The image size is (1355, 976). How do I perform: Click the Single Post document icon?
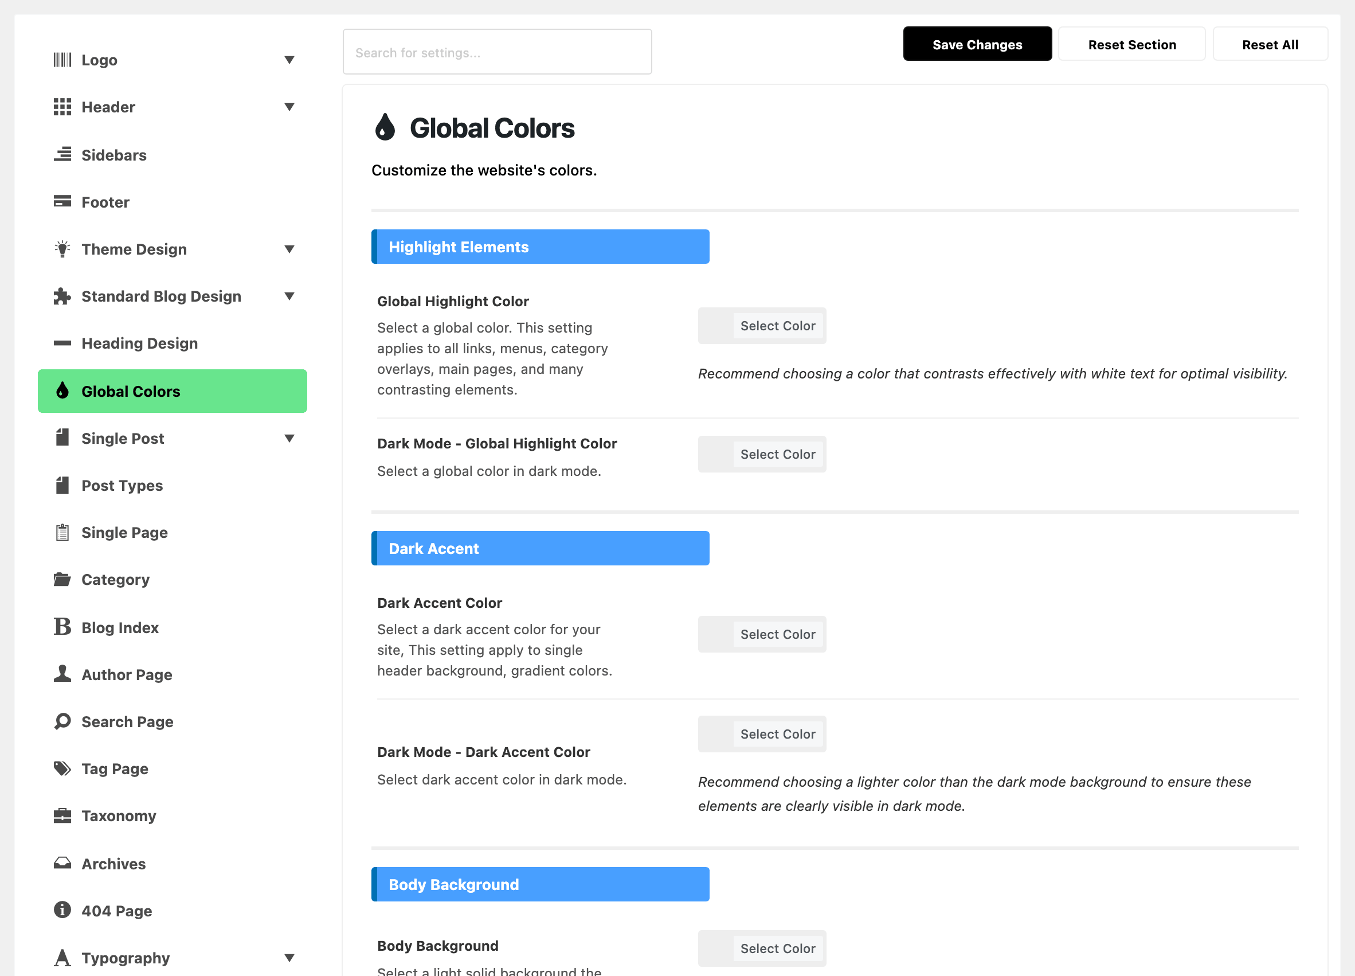tap(62, 438)
